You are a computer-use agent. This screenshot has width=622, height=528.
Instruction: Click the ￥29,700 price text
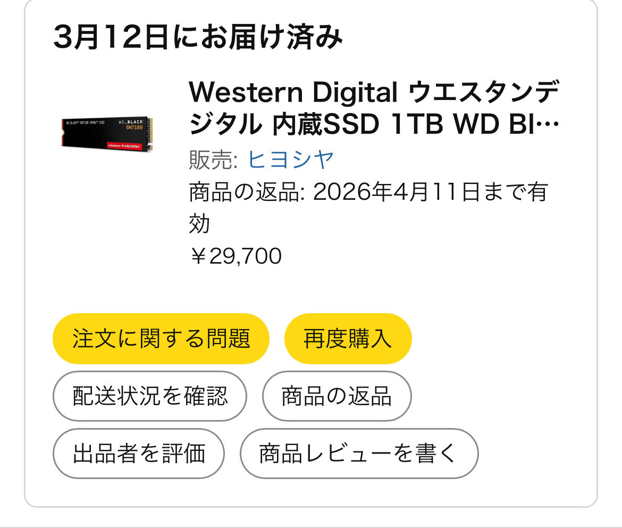tap(236, 256)
